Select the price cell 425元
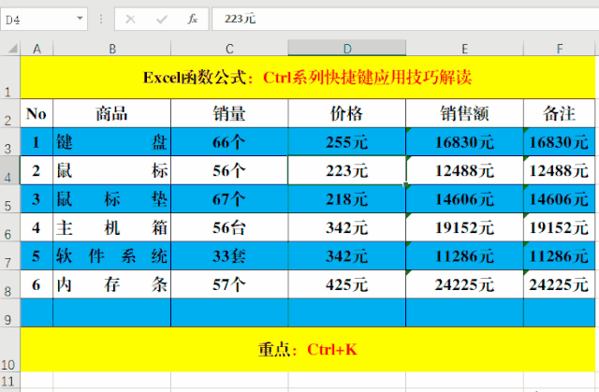This screenshot has width=599, height=392. click(346, 284)
